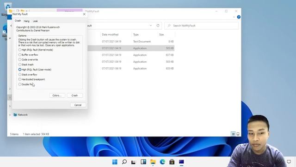The image size is (296, 167).
Task: Open the Colors... dialog button
Action: (57, 96)
